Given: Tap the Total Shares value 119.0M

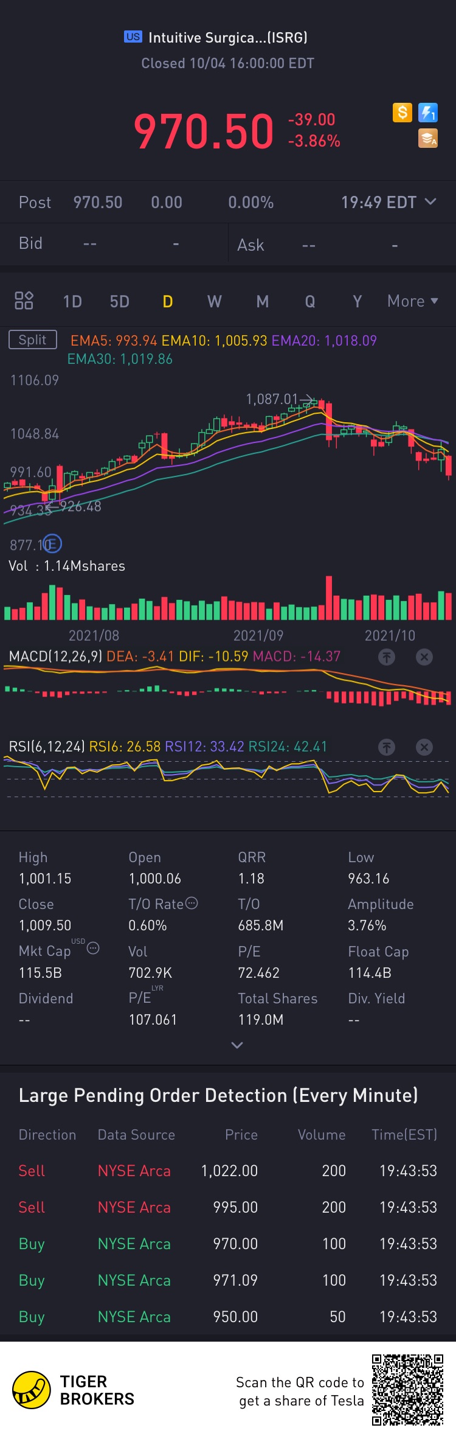Looking at the screenshot, I should (260, 1020).
